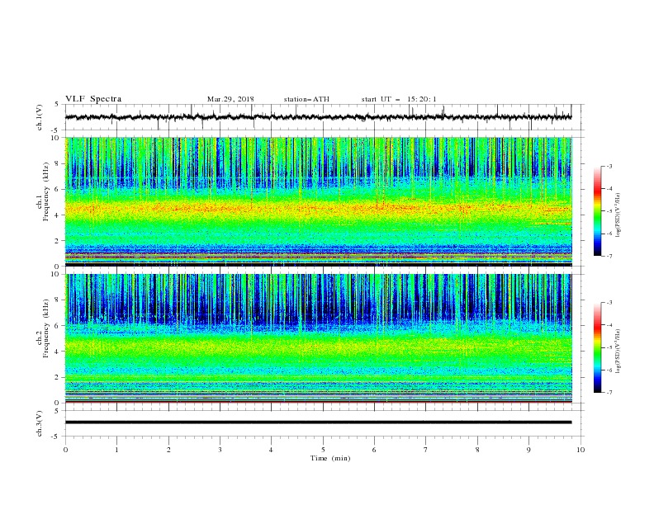The width and height of the screenshot is (654, 505).
Task: Click the ch.1 colorbar label '-3'
Action: click(x=609, y=166)
